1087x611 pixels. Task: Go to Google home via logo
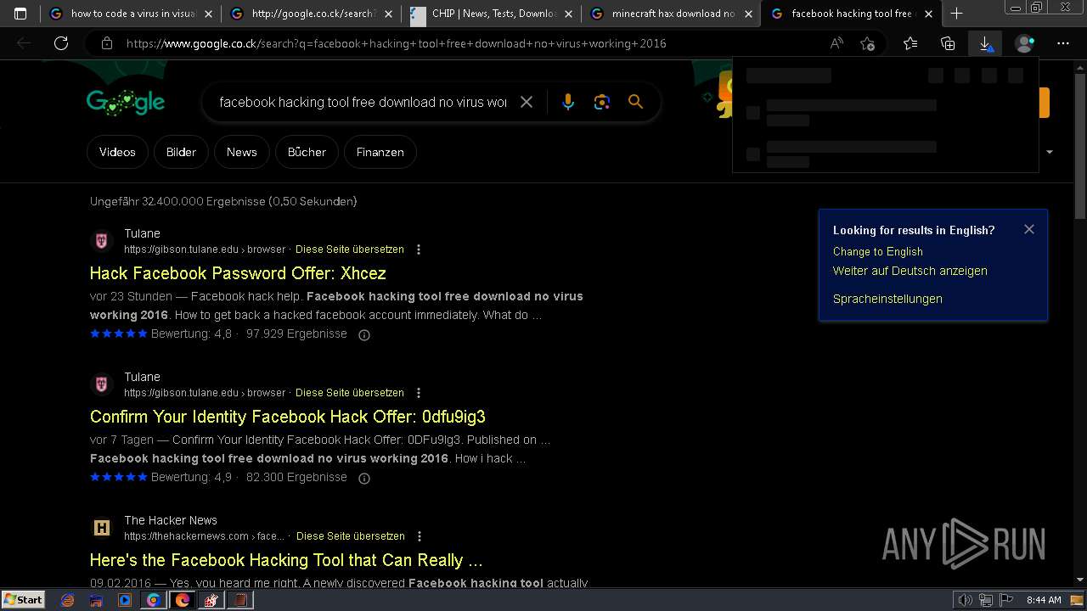126,102
